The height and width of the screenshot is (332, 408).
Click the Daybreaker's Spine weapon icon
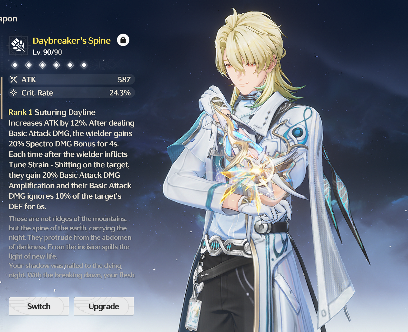coord(18,45)
